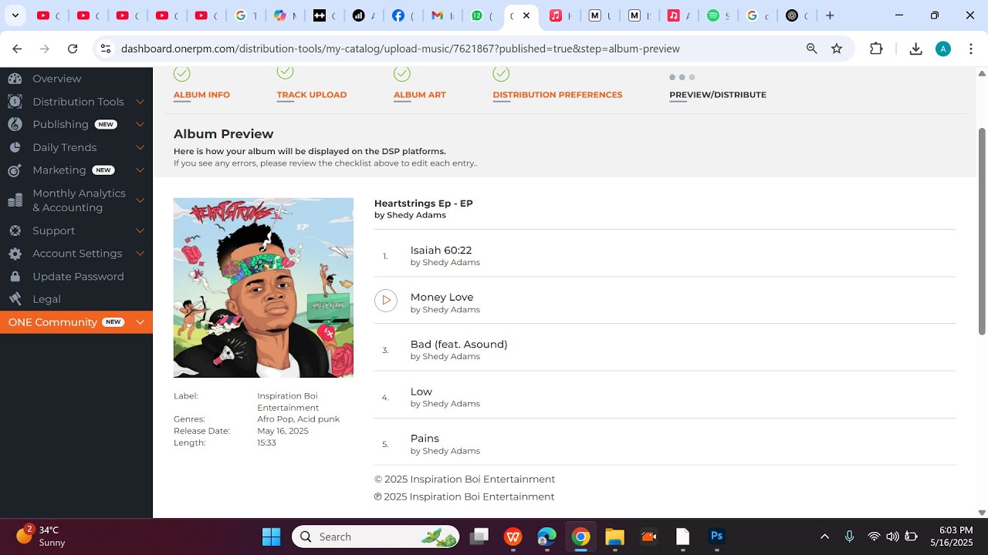988x555 pixels.
Task: Go to the ALBUM INFO step
Action: point(201,95)
